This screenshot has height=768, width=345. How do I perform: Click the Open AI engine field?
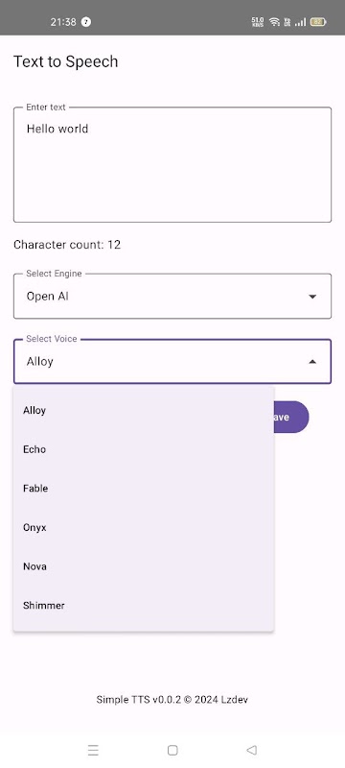coord(172,296)
